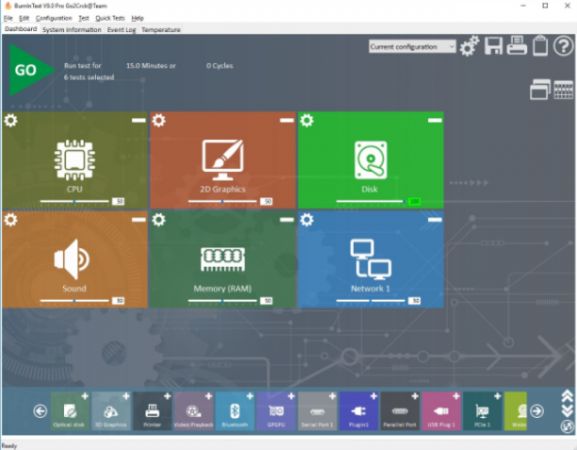The image size is (577, 450).
Task: Select the 3D Graphics test tile
Action: coord(110,411)
